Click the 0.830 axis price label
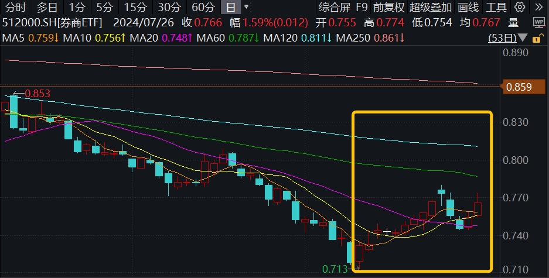 516,122
